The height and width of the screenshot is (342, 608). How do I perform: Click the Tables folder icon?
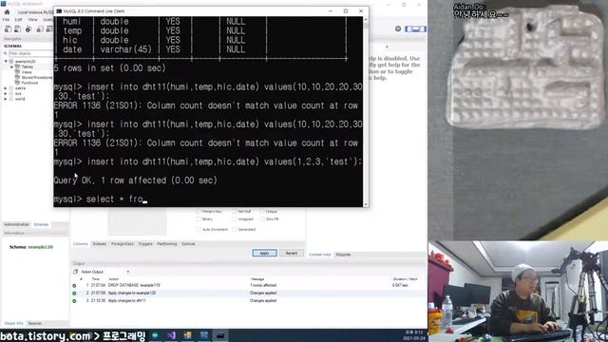17,66
